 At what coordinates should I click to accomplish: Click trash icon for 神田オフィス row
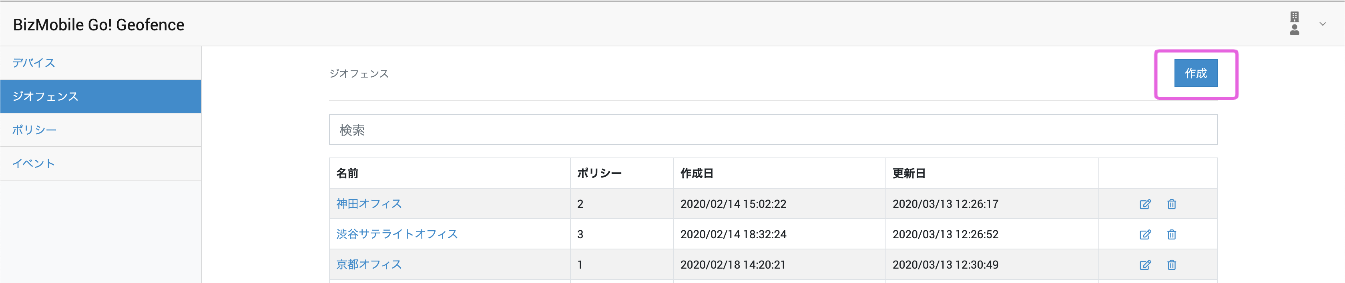(x=1172, y=204)
